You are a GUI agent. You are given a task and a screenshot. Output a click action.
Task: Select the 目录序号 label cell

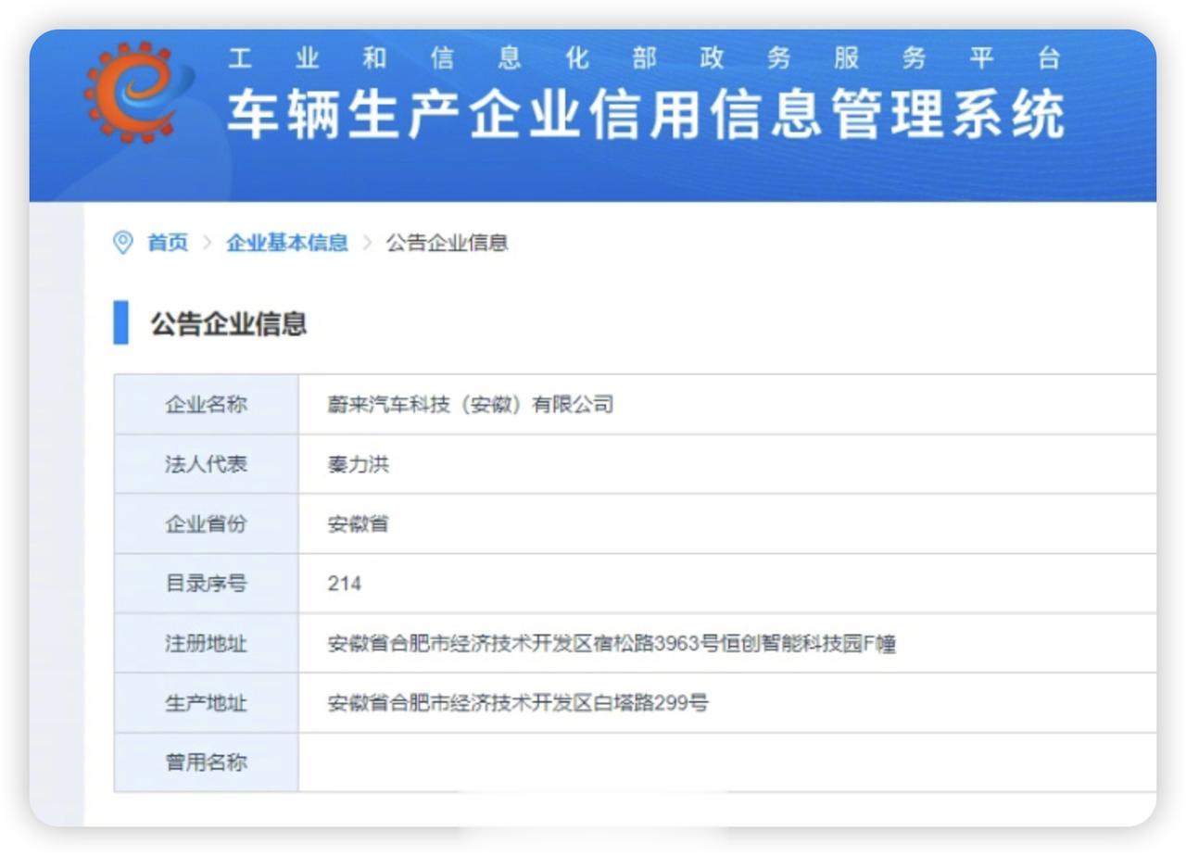[206, 584]
